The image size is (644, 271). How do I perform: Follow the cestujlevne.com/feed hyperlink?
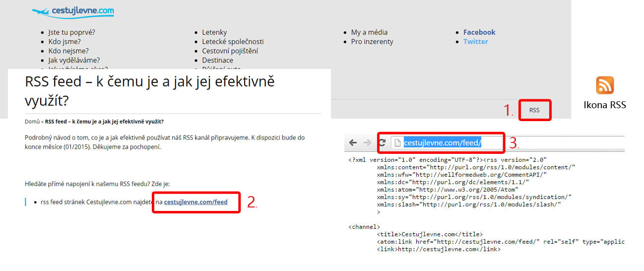[195, 202]
